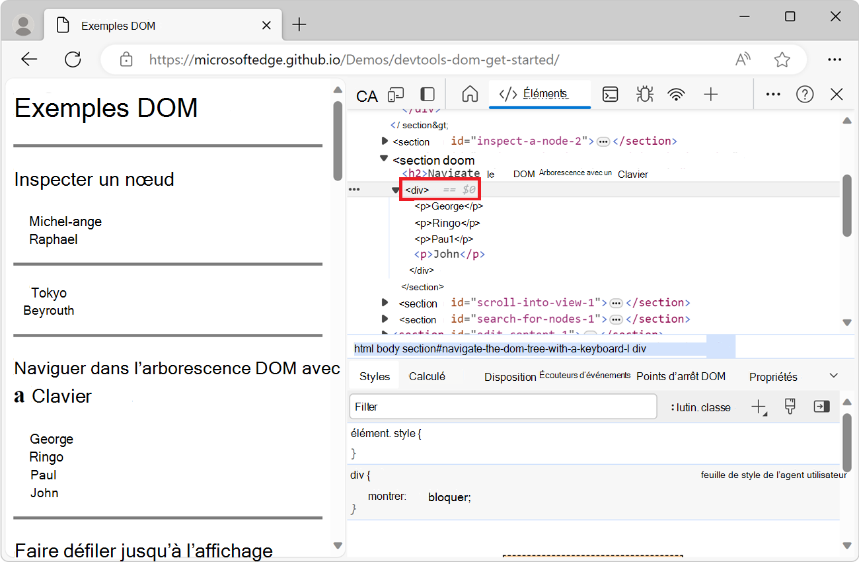Viewport: 859px width, 562px height.
Task: Select the George paragraph node in DOM tree
Action: point(449,206)
